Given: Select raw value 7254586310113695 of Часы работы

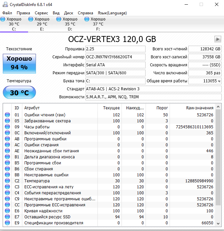Looking at the screenshot, I should 195,127.
